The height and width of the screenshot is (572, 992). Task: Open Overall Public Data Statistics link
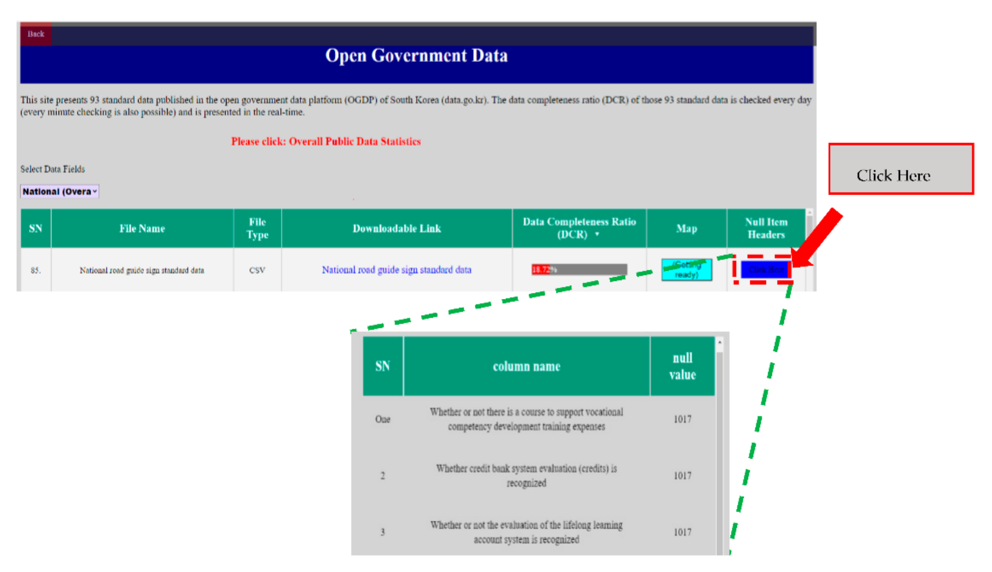coord(326,141)
